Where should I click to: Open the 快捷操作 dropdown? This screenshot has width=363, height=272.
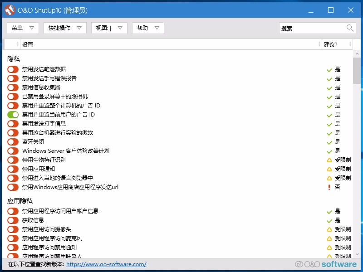point(65,28)
